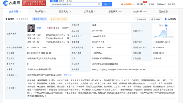Click the 工商注册号 value 110105016148212
183x103 pixels.
coord(161,42)
